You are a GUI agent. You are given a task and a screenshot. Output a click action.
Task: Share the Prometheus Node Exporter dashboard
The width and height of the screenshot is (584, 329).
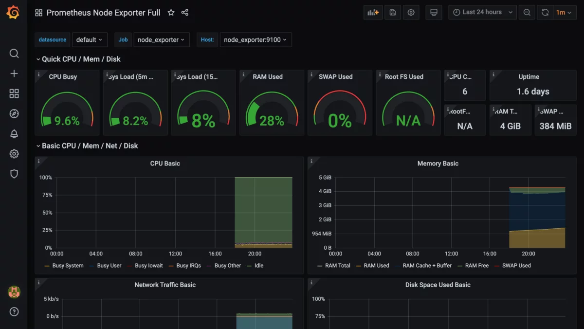pyautogui.click(x=184, y=13)
